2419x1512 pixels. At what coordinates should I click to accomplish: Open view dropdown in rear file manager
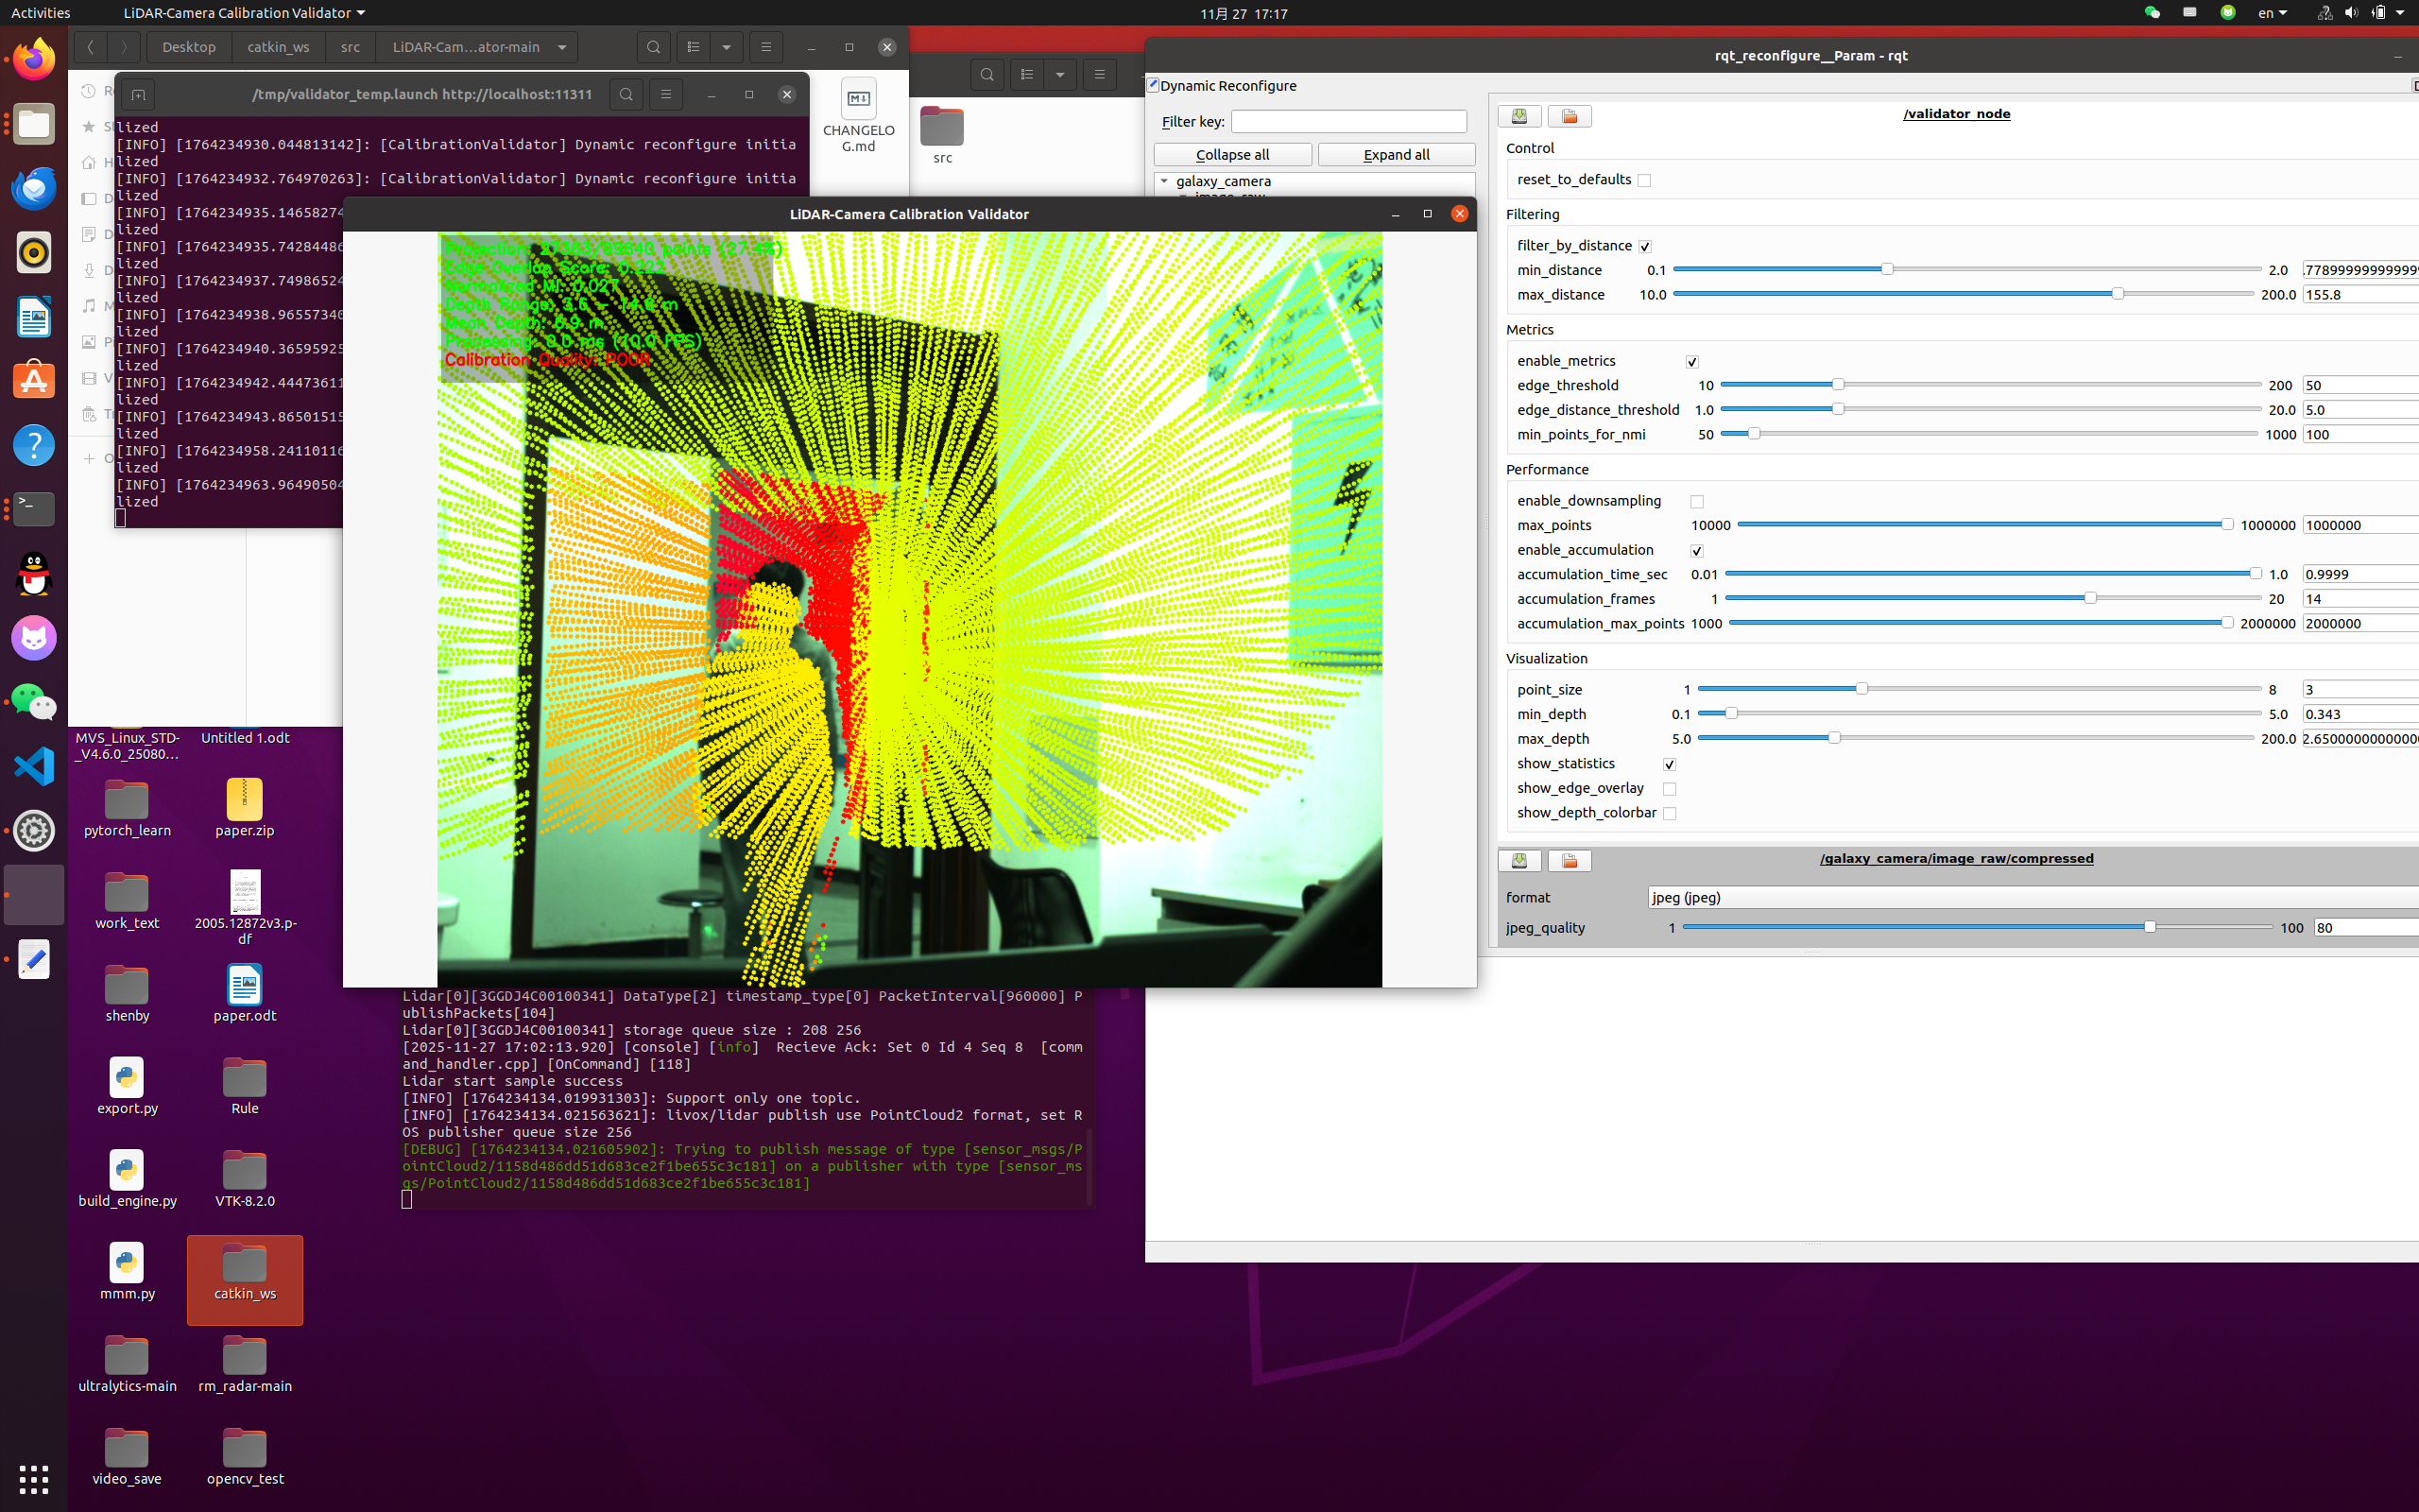coord(1059,74)
